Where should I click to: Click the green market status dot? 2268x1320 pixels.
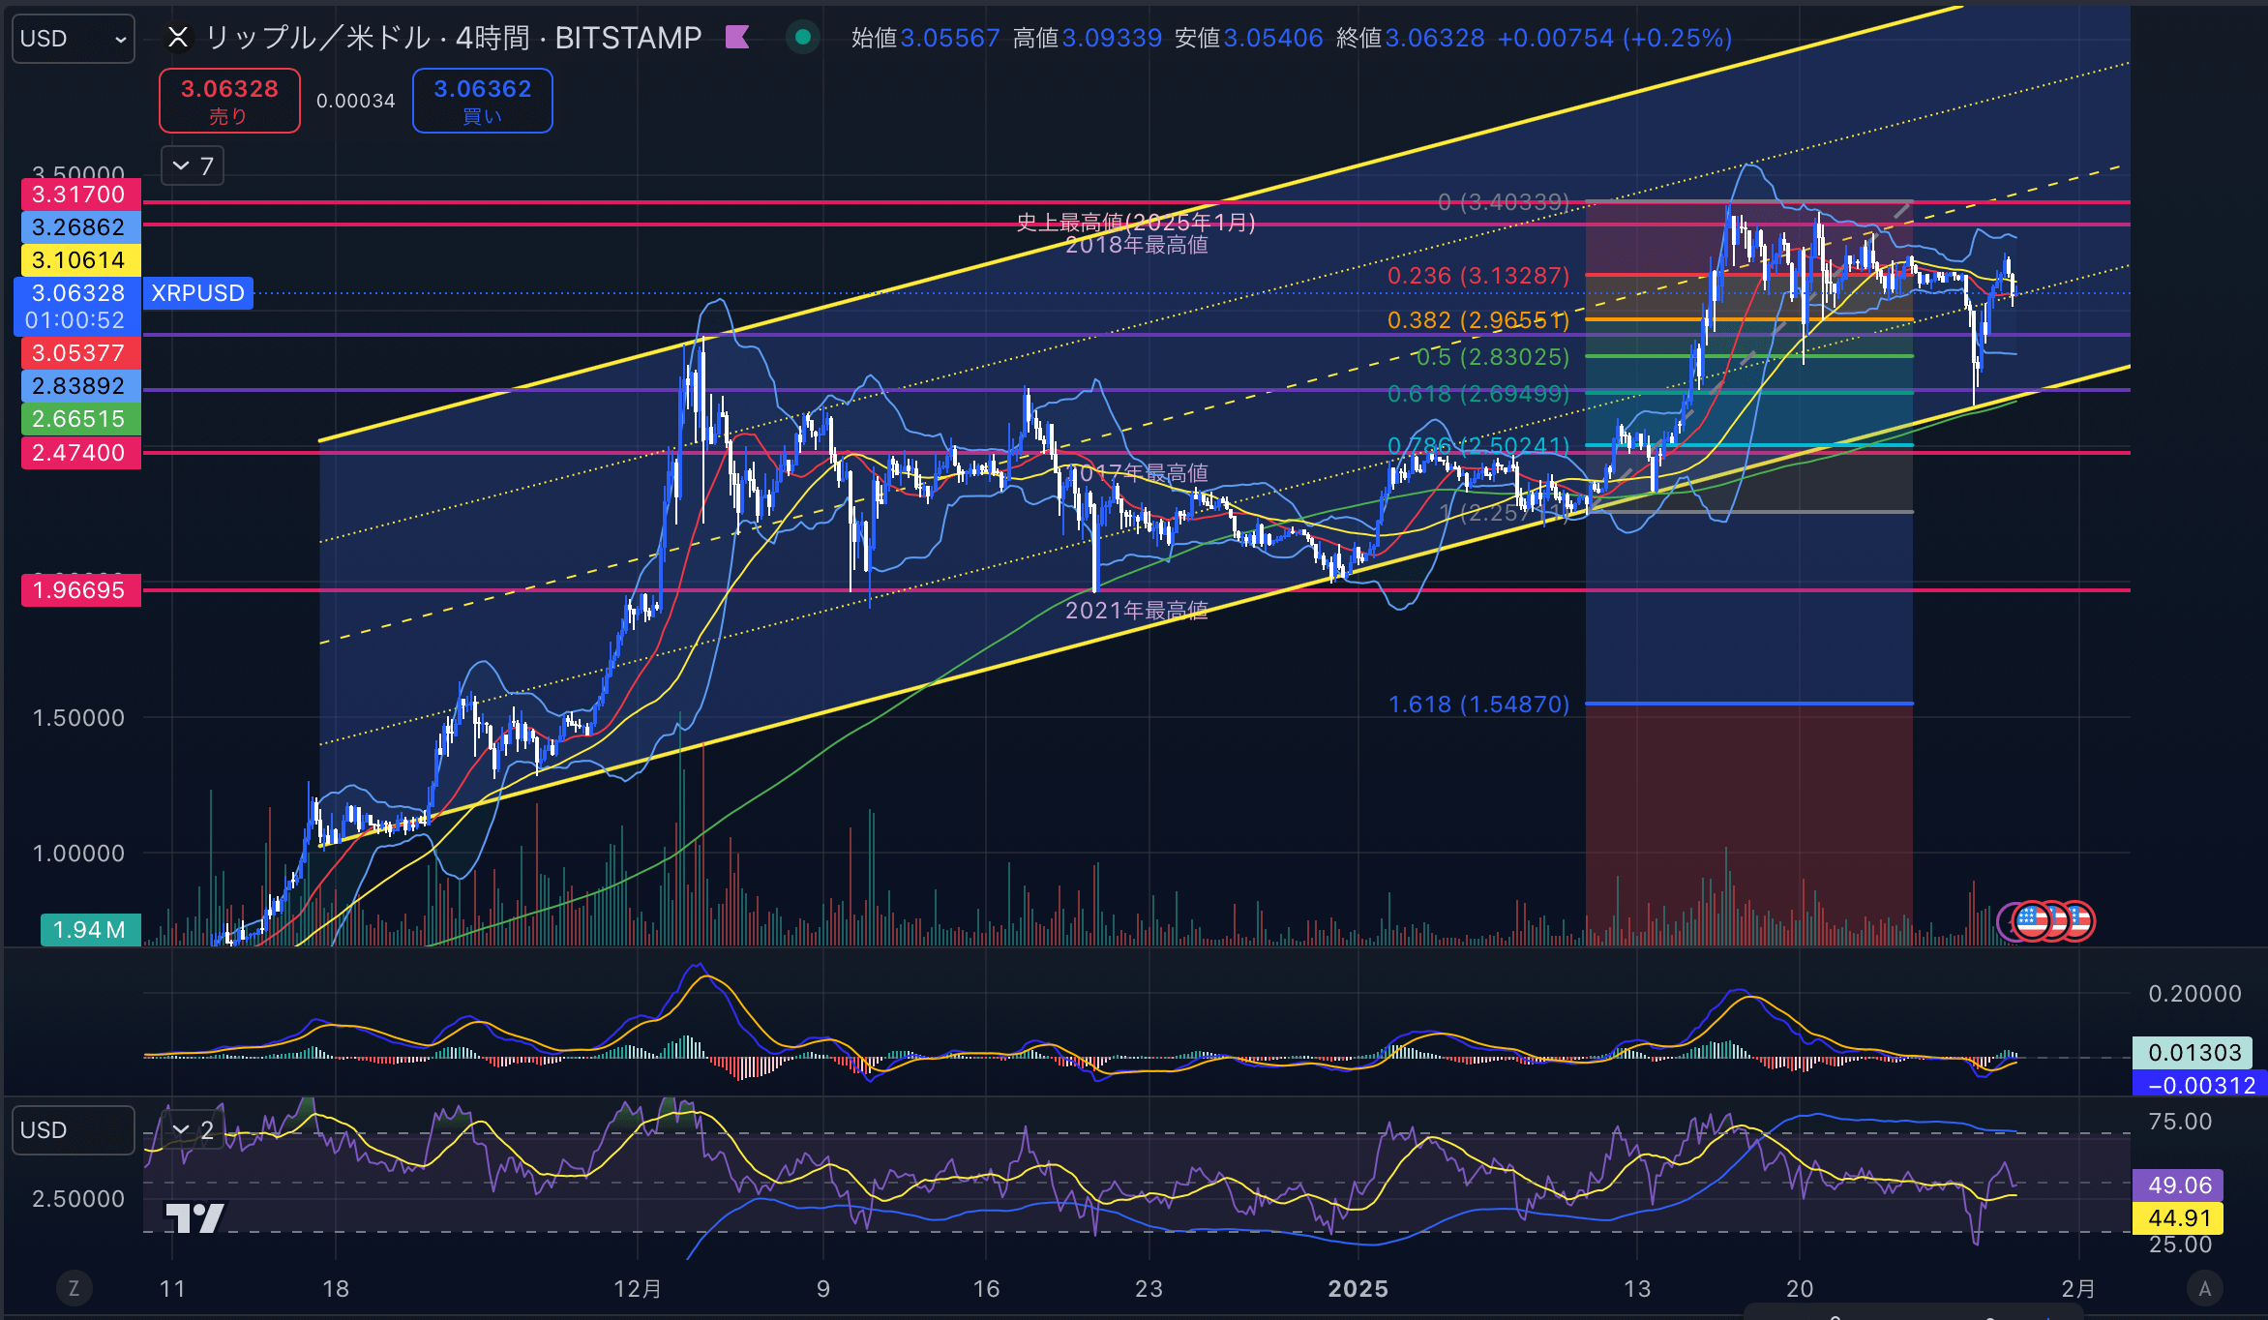[802, 38]
